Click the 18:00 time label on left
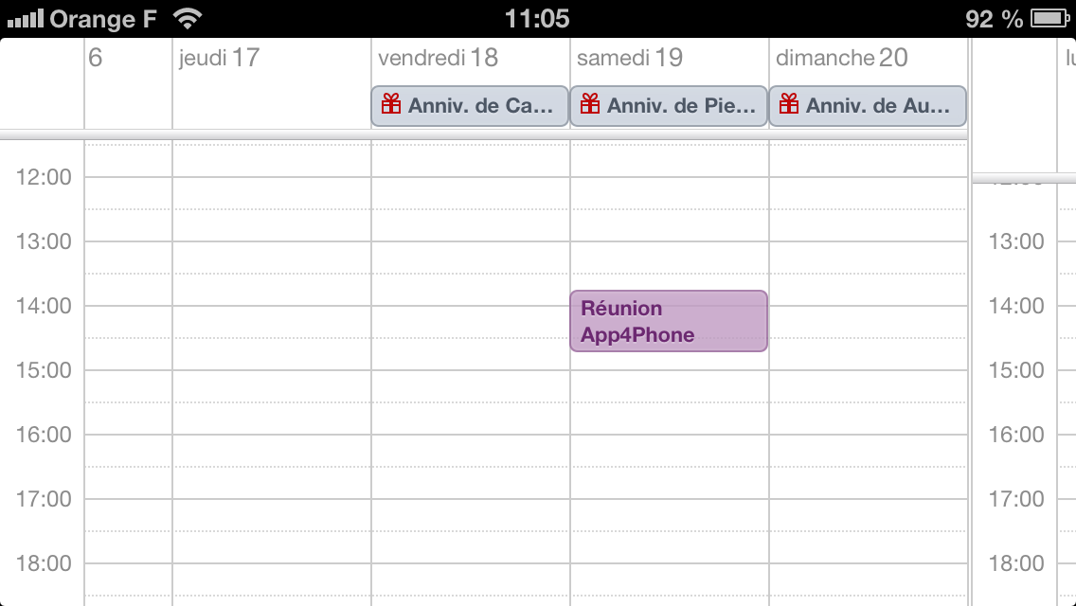Viewport: 1076px width, 606px height. click(45, 563)
